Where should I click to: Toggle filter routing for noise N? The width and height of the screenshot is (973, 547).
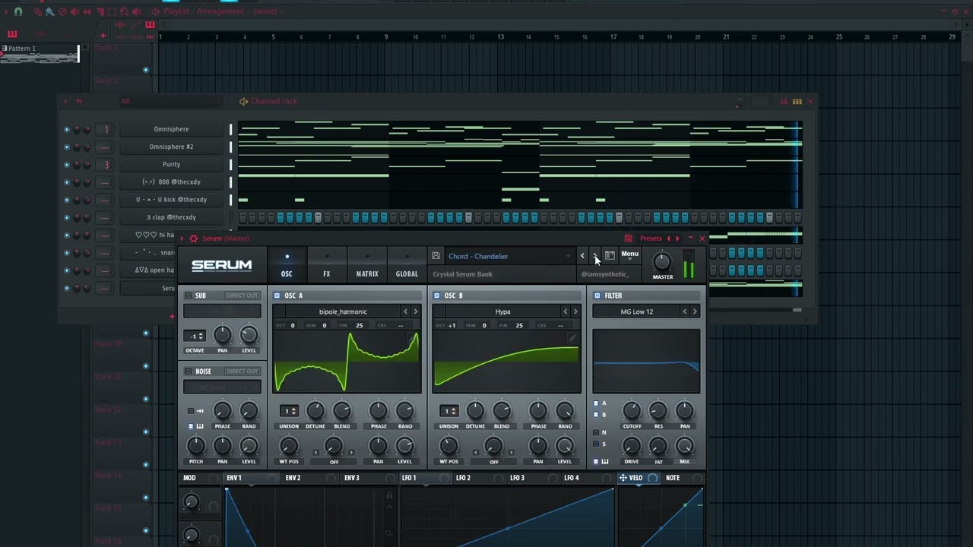coord(596,432)
